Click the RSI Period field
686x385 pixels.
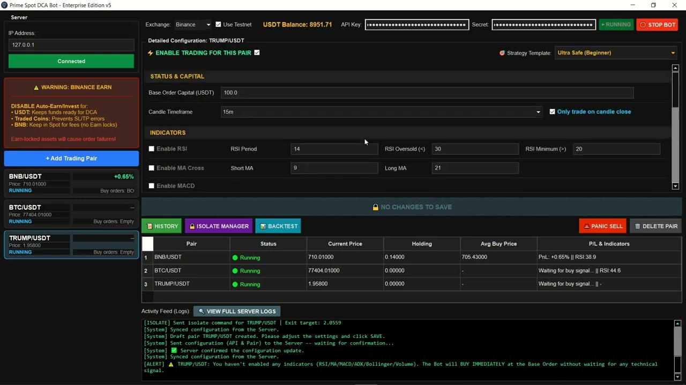click(x=334, y=149)
